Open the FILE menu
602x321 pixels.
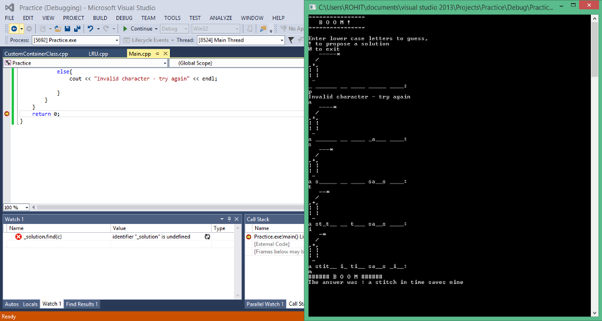pyautogui.click(x=9, y=18)
